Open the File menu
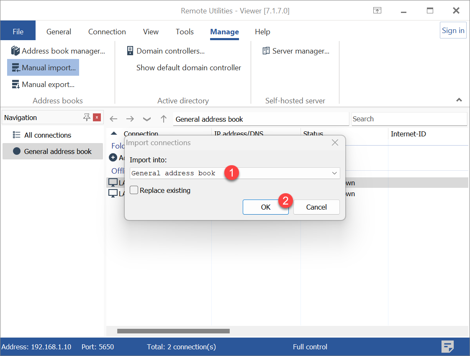Image resolution: width=470 pixels, height=356 pixels. 18,32
